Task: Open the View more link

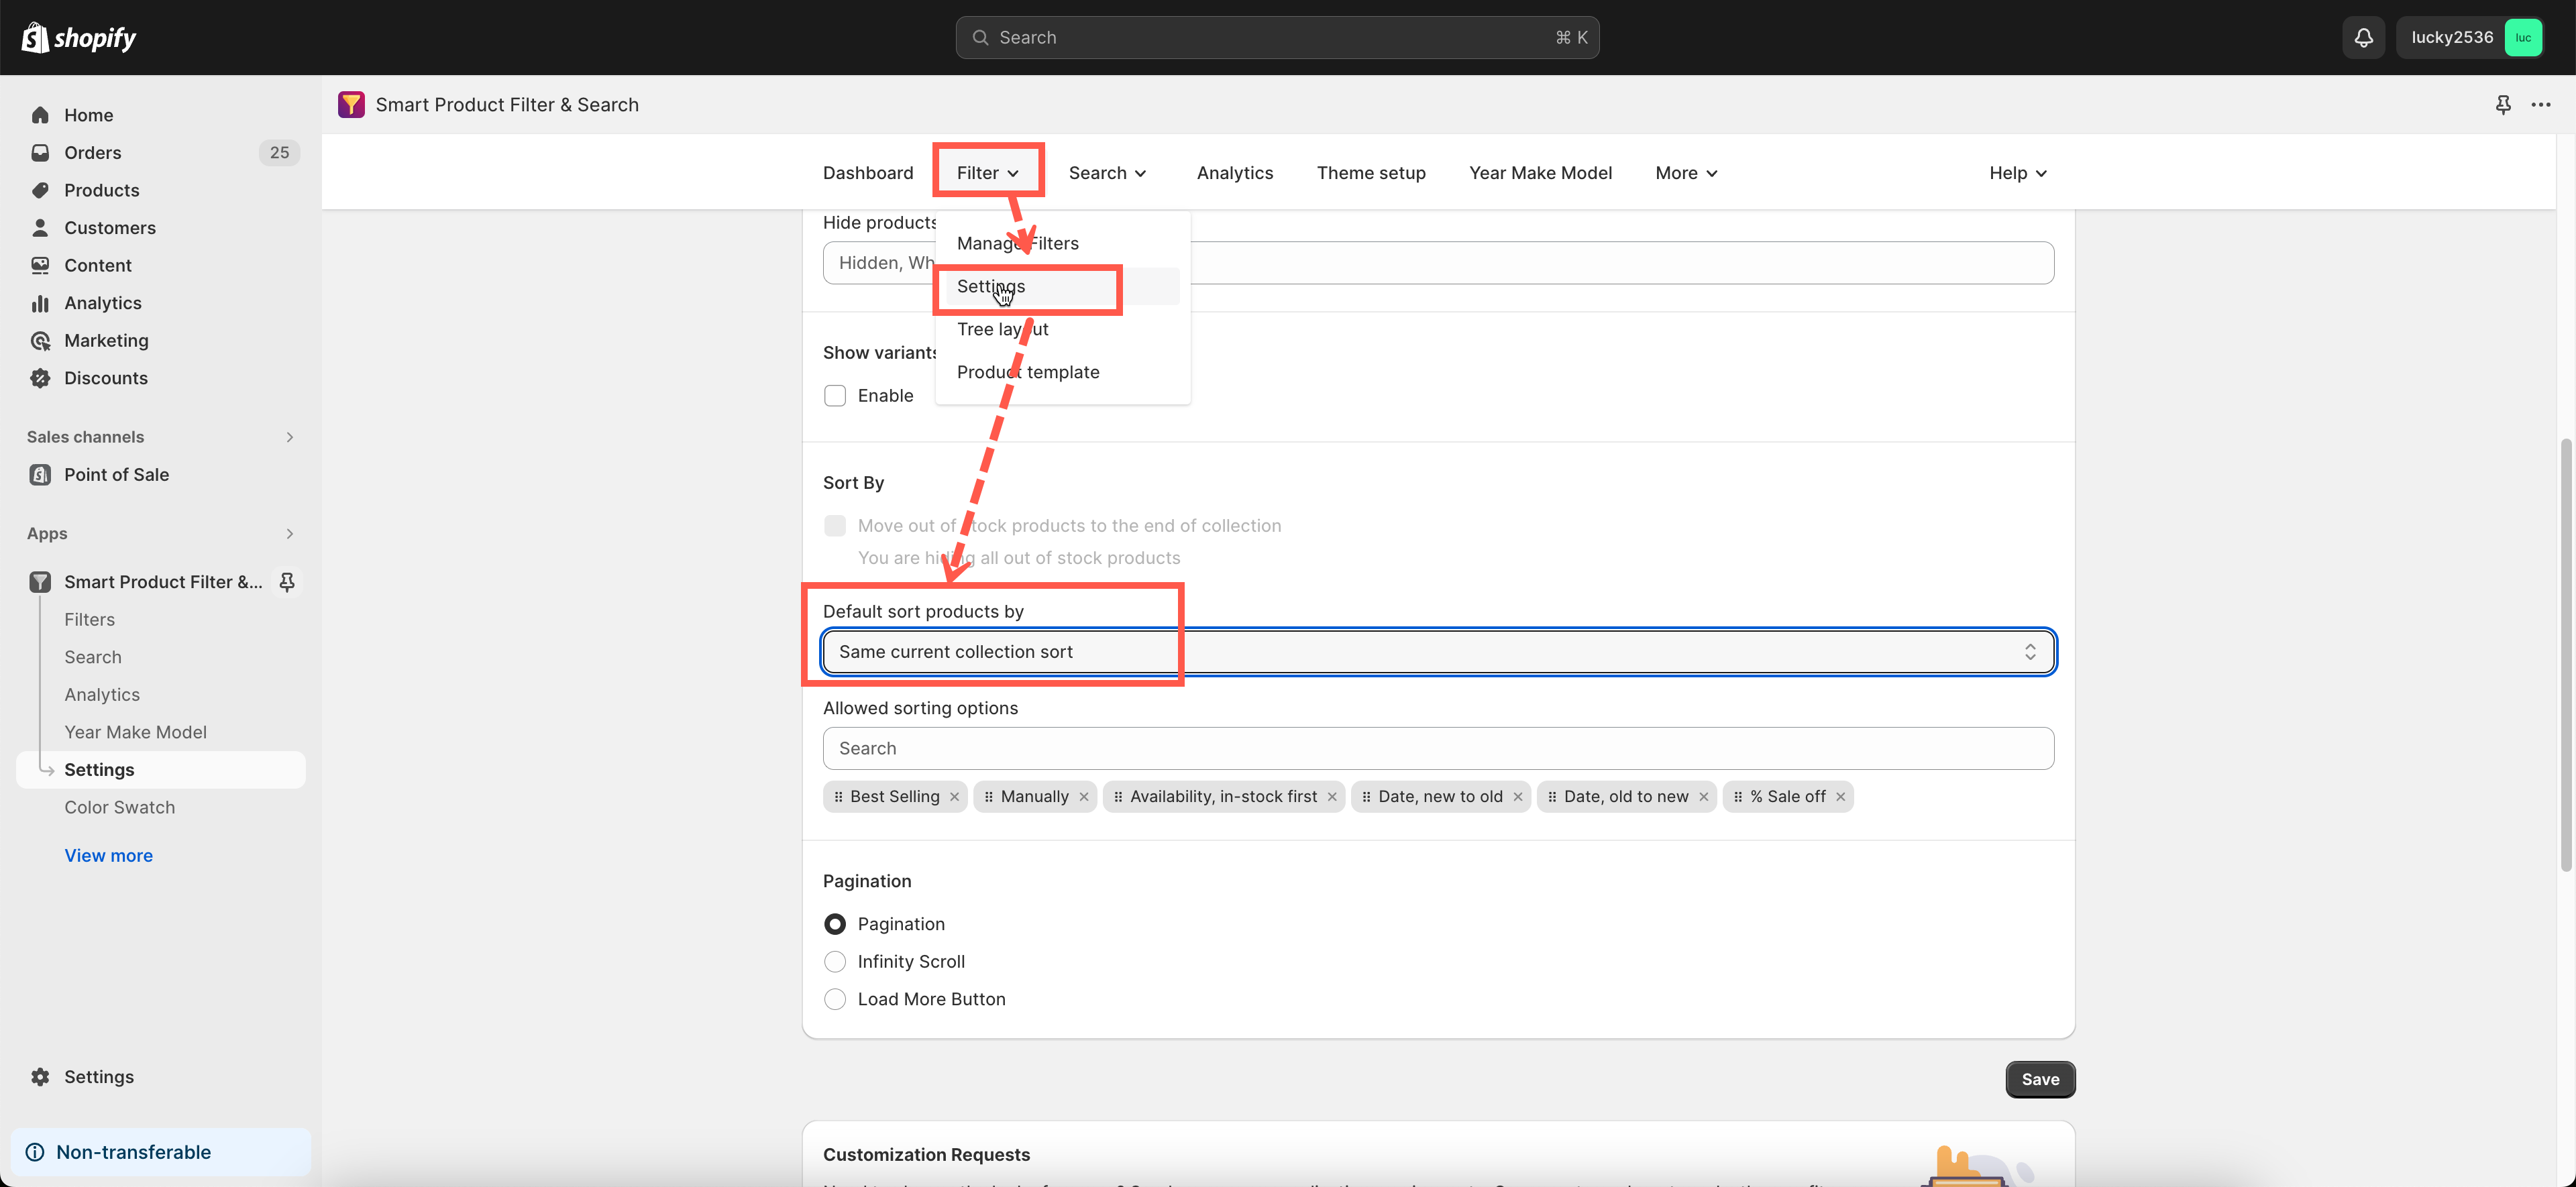Action: 108,855
